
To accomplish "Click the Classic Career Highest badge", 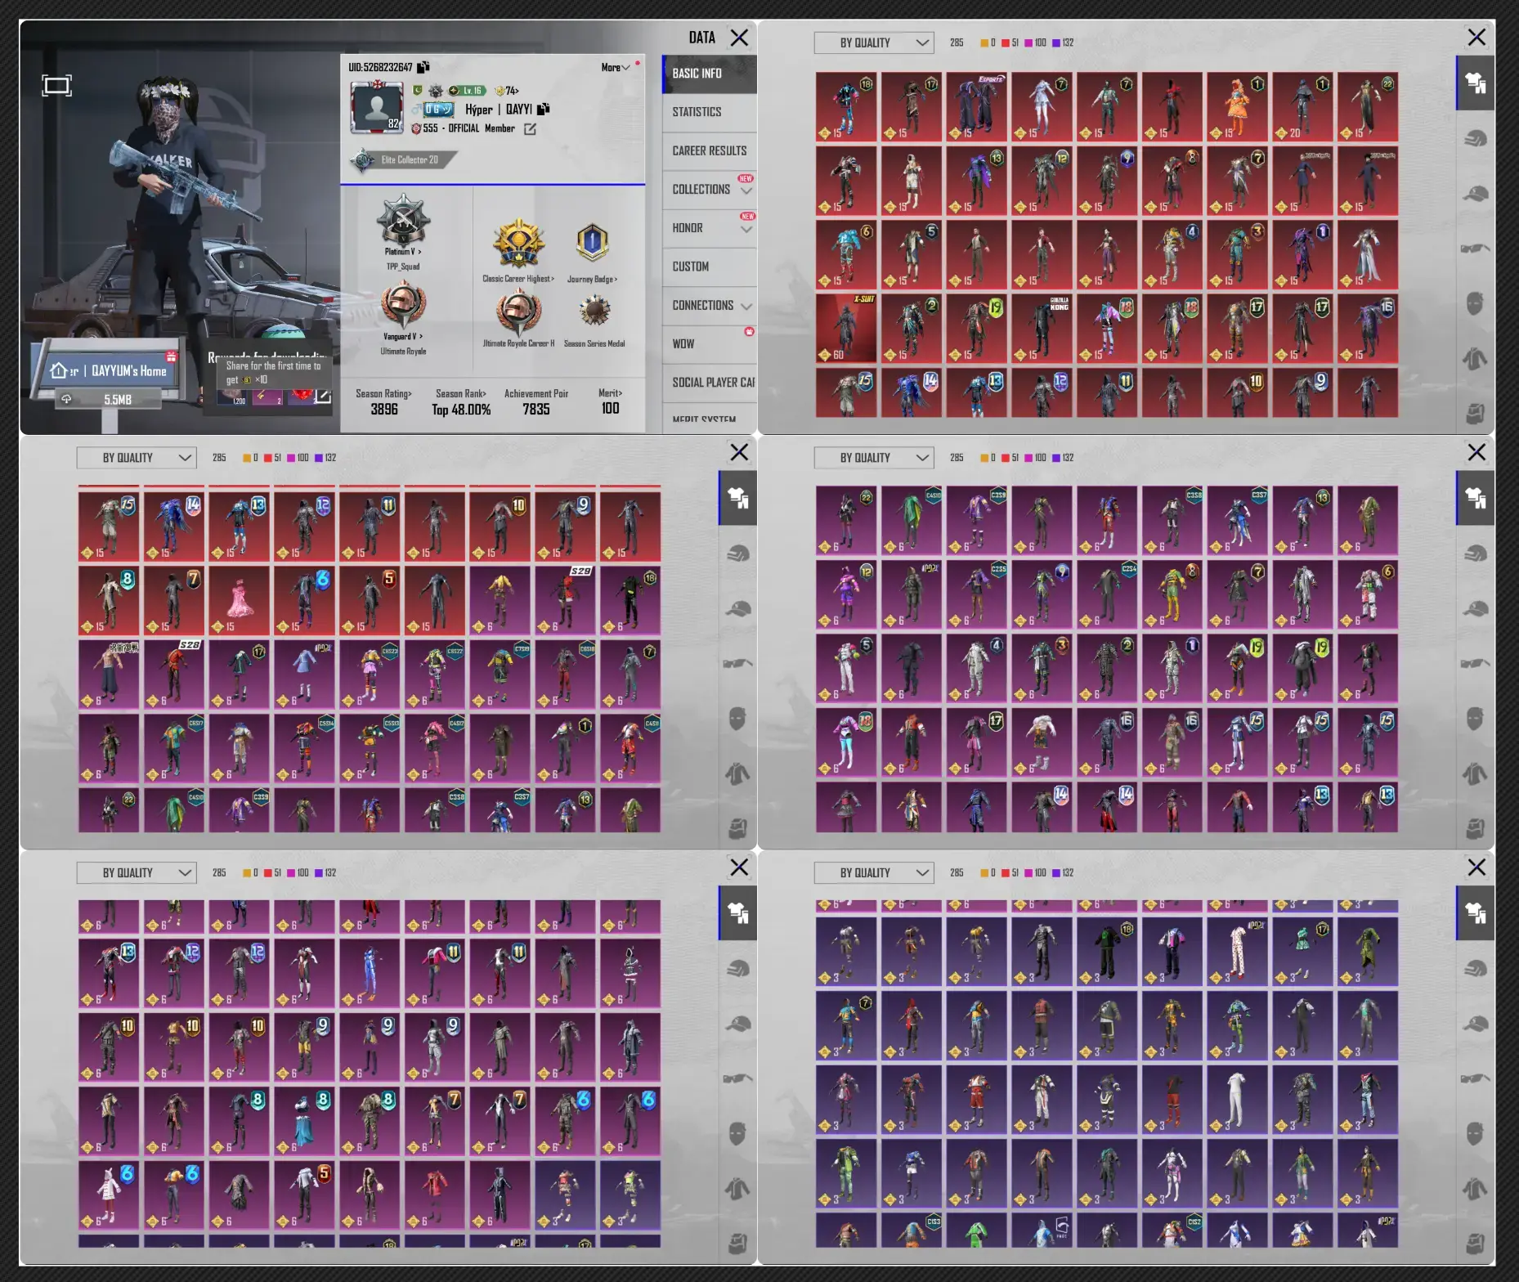I will point(518,244).
